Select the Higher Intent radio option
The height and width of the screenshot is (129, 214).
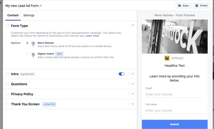pyautogui.click(x=27, y=54)
